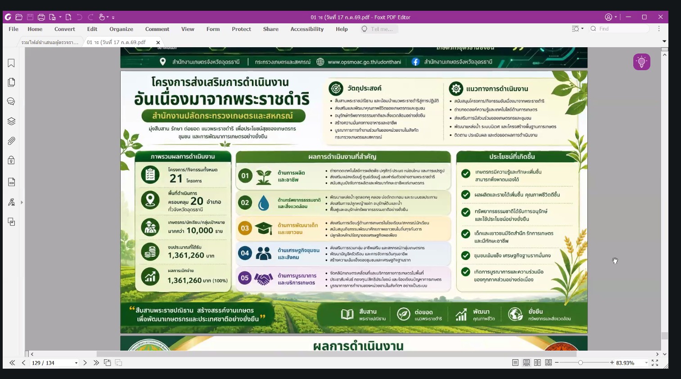Click the purple AI assistant lightbulb button

point(641,62)
